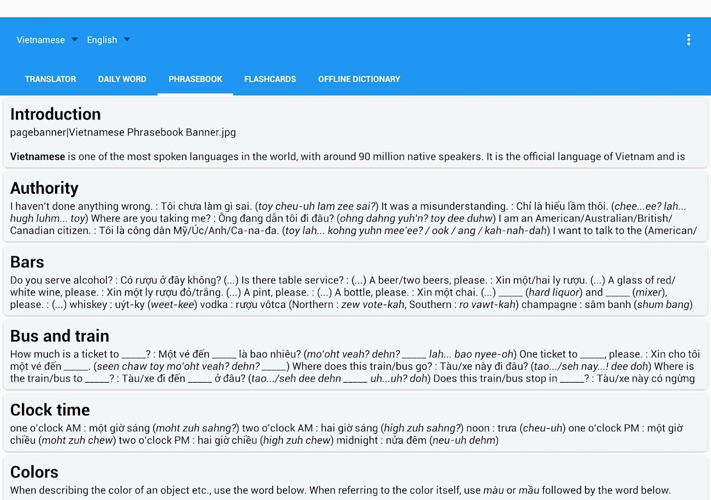This screenshot has width=711, height=500.
Task: Switch to the Translator tab
Action: pyautogui.click(x=50, y=79)
